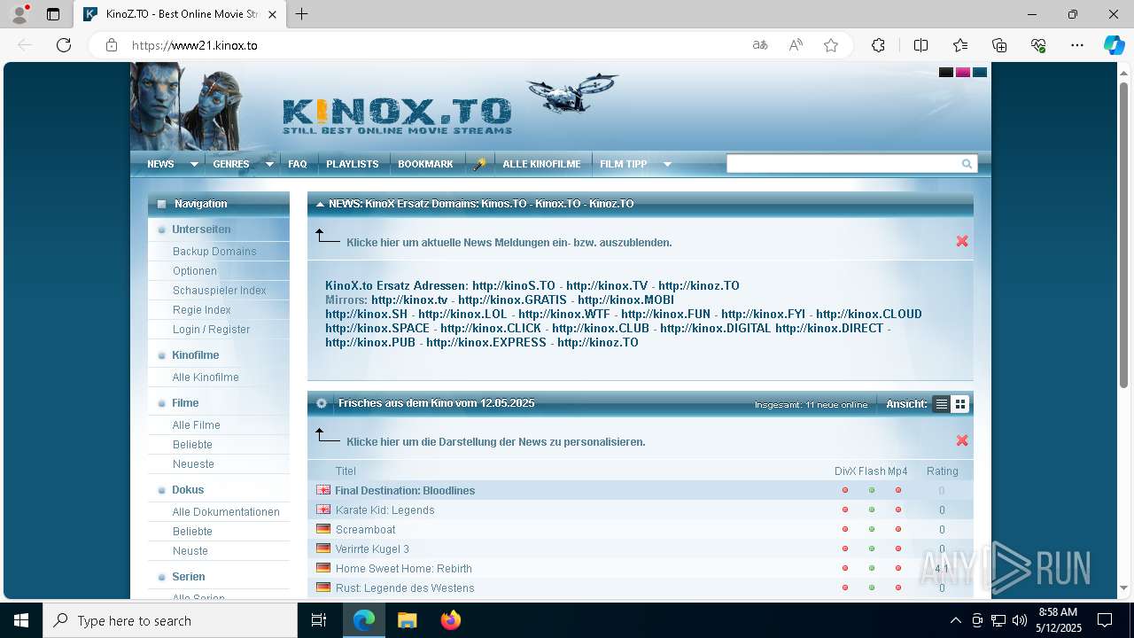Viewport: 1134px width, 638px height.
Task: Open Screamboat movie title
Action: 365,530
